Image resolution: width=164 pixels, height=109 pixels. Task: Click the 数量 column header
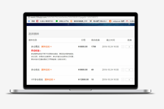point(130,40)
